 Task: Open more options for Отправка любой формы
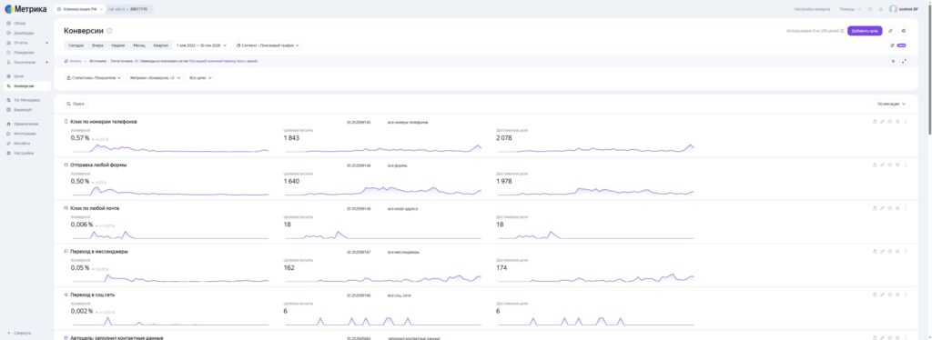(906, 165)
